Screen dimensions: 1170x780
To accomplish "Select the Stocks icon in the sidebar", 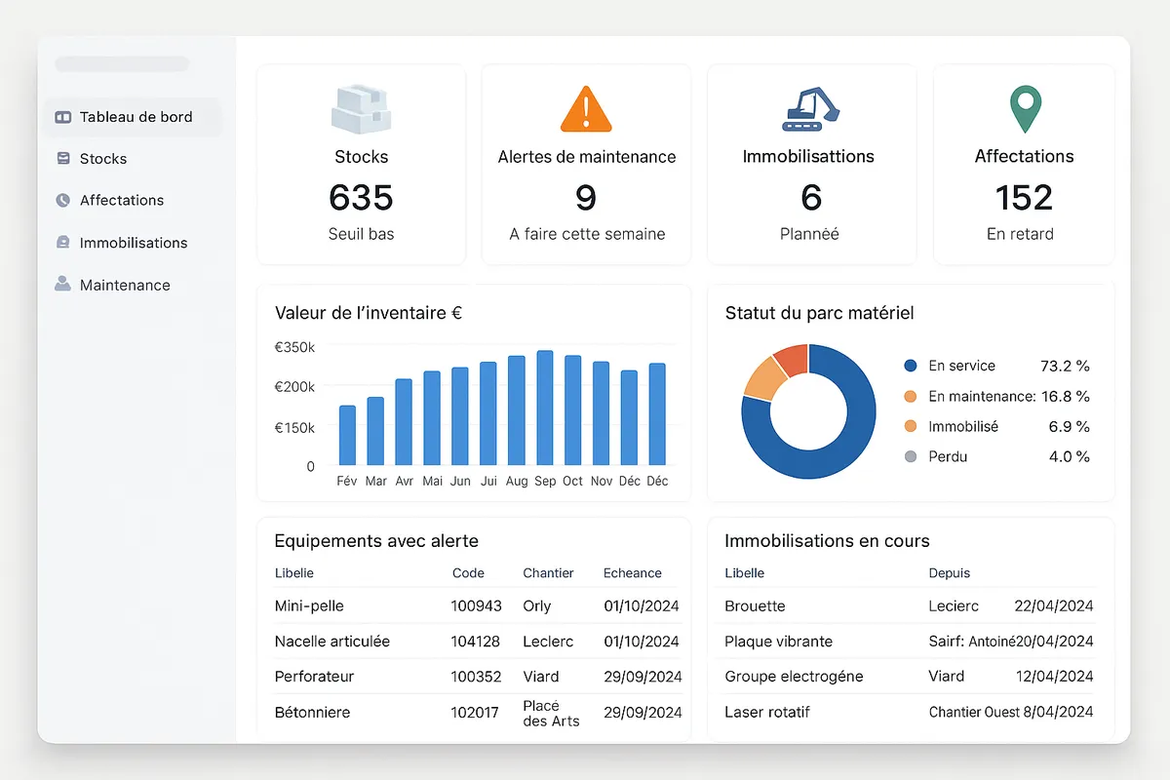I will (61, 158).
